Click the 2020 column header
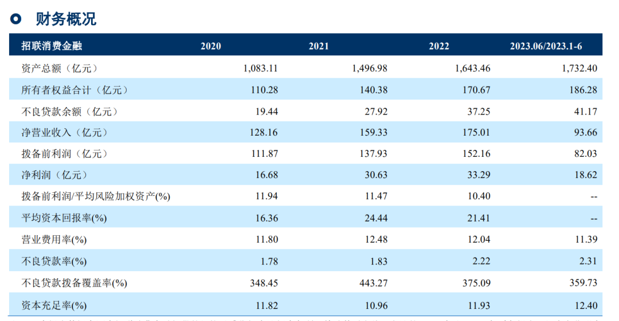This screenshot has height=321, width=619. [x=210, y=46]
